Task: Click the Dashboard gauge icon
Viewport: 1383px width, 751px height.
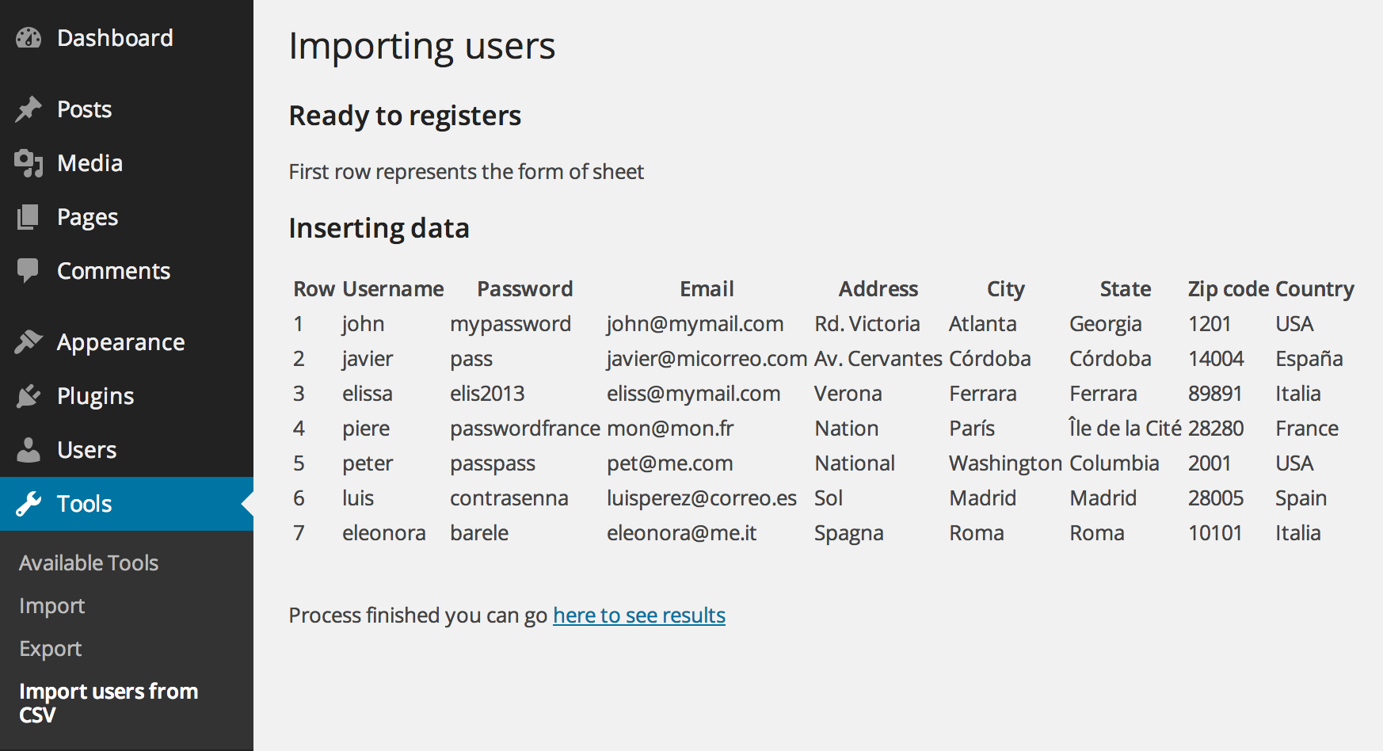Action: [x=29, y=38]
